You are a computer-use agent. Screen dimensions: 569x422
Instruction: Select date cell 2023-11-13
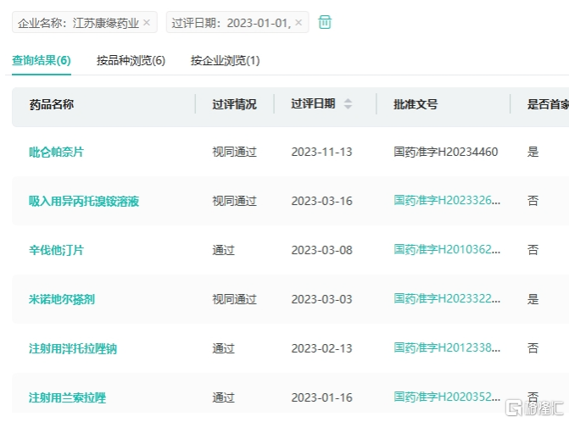(x=322, y=152)
